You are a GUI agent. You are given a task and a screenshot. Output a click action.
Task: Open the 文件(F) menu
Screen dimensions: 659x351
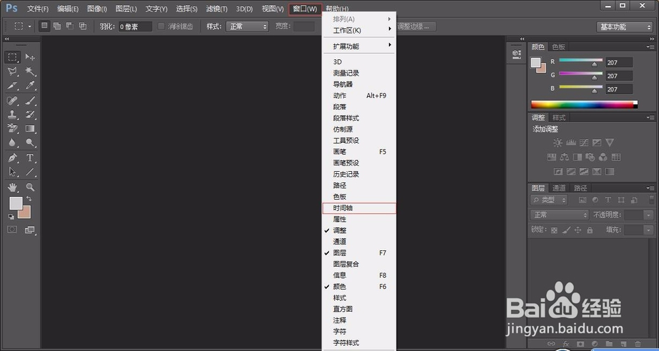38,9
